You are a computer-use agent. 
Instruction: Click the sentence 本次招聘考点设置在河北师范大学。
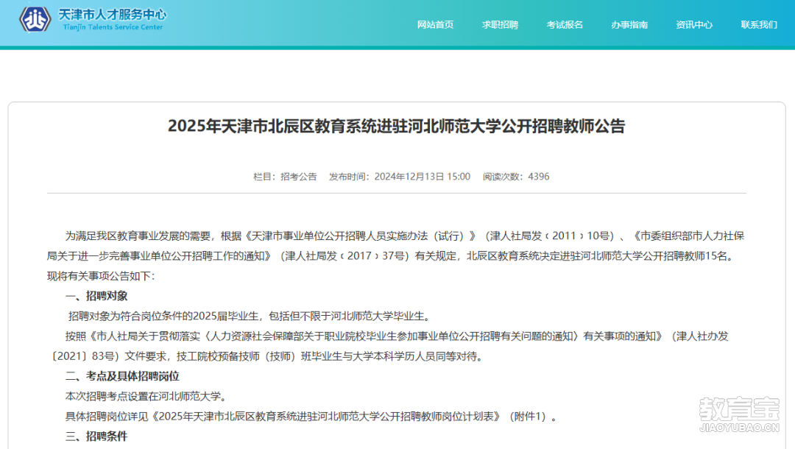(x=146, y=396)
